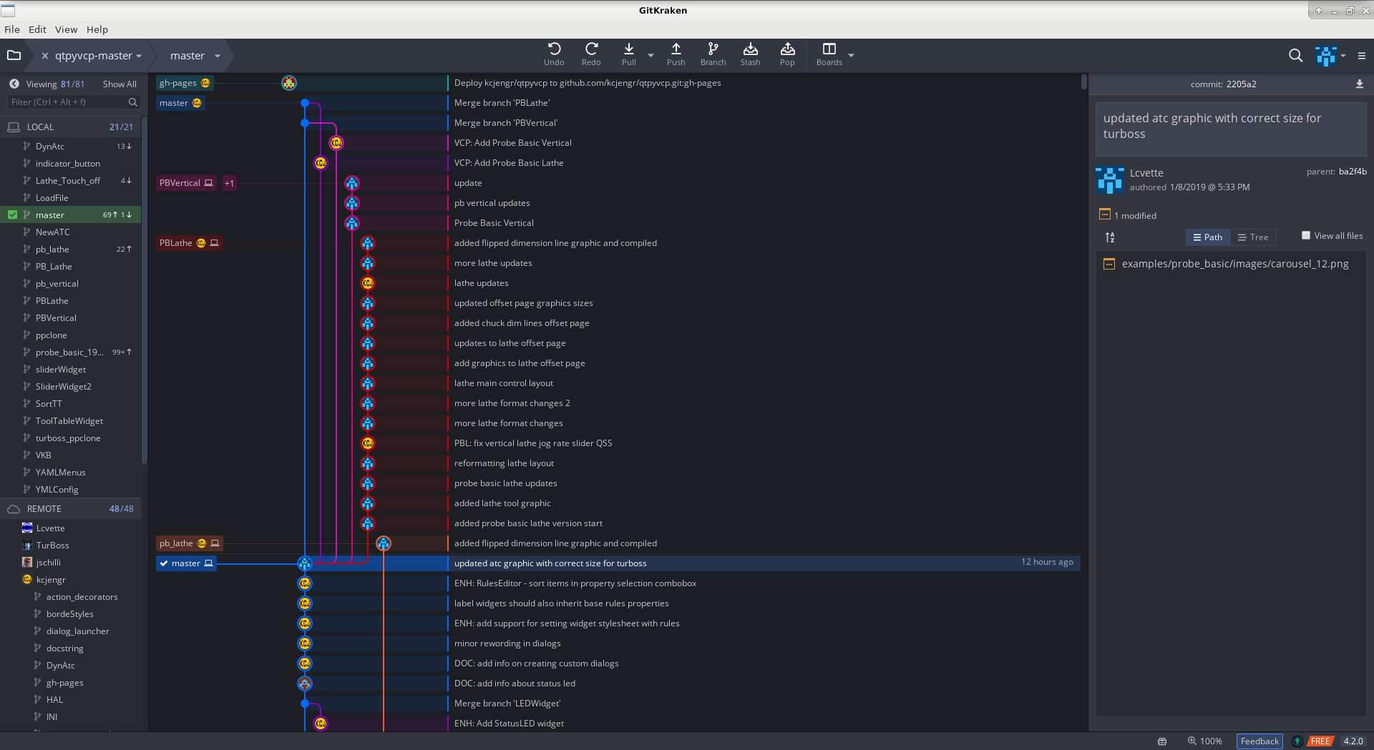Click the Stash toolbar icon
1374x750 pixels.
point(750,54)
